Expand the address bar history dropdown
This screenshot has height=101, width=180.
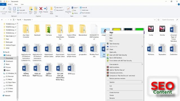(155, 20)
